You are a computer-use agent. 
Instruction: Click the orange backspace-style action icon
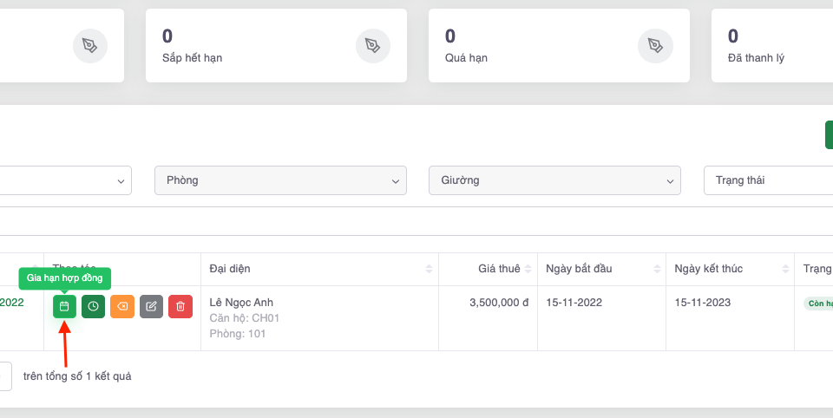[x=122, y=306]
